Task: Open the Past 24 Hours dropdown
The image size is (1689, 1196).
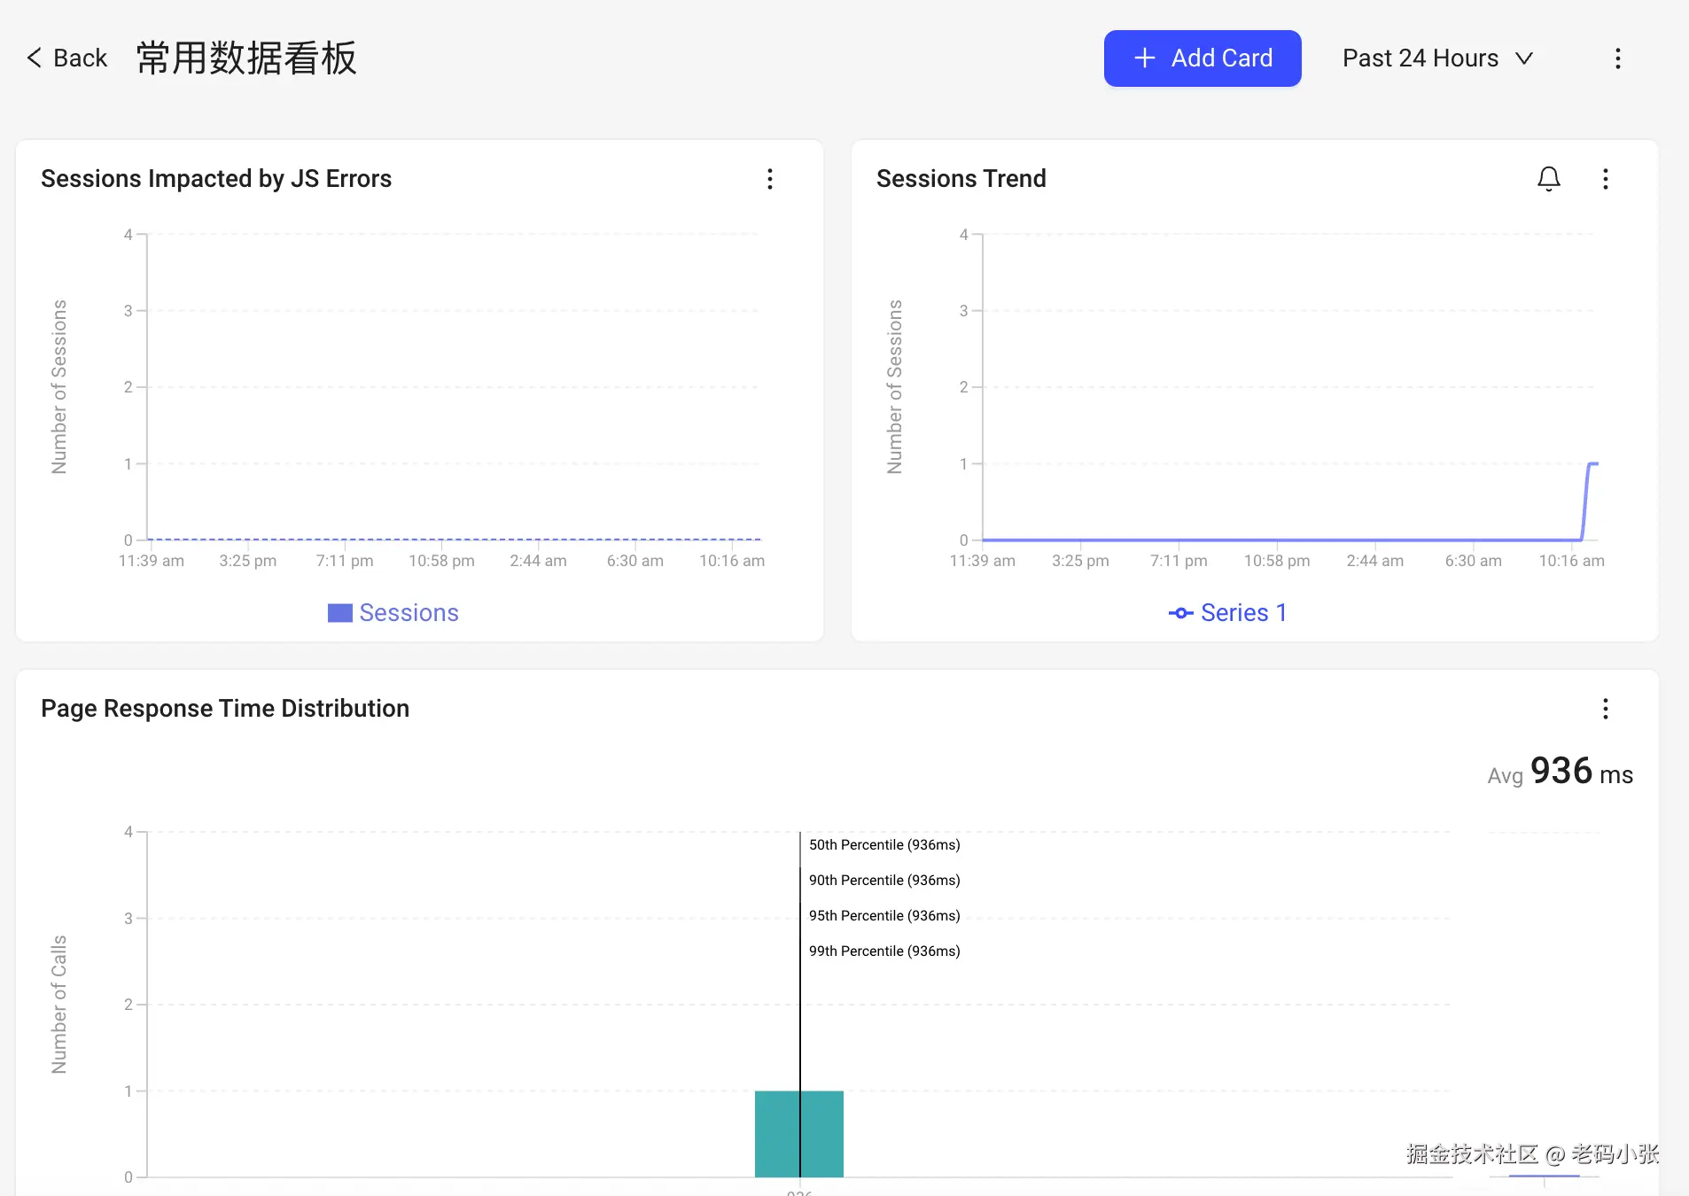Action: (x=1436, y=58)
